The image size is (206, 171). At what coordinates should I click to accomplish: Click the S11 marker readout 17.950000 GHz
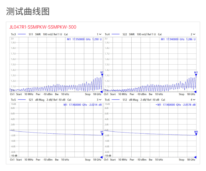[x=82, y=39]
